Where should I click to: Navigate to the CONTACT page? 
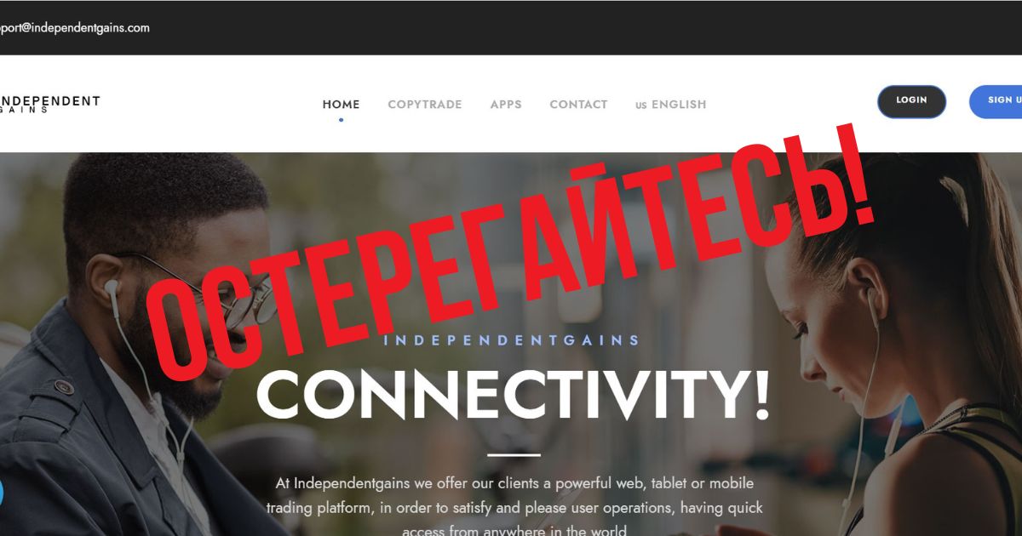[x=578, y=105]
